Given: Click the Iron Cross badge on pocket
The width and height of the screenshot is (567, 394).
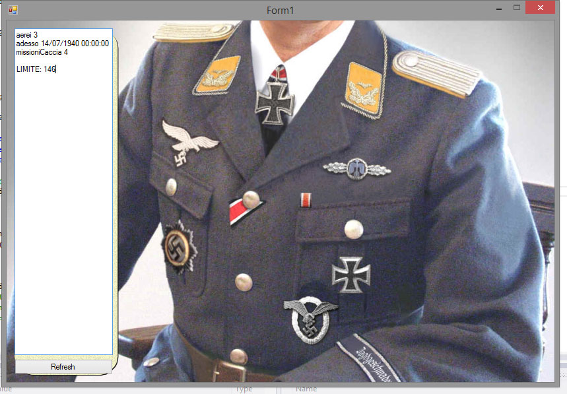Looking at the screenshot, I should [x=351, y=275].
